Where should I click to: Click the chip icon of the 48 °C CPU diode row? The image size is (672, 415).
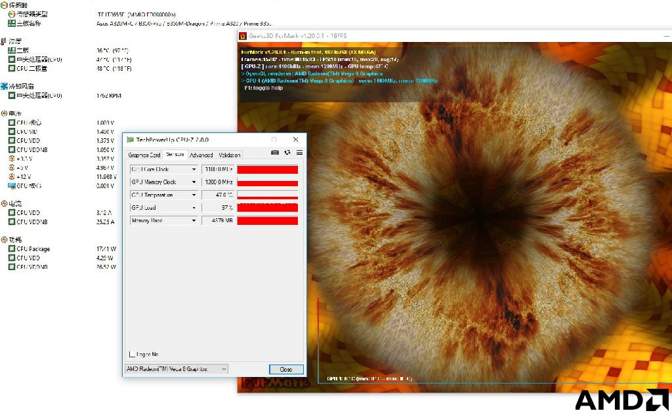click(x=12, y=68)
